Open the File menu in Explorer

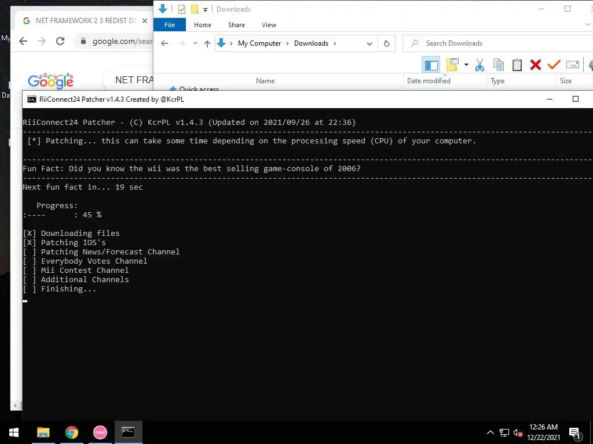coord(170,25)
